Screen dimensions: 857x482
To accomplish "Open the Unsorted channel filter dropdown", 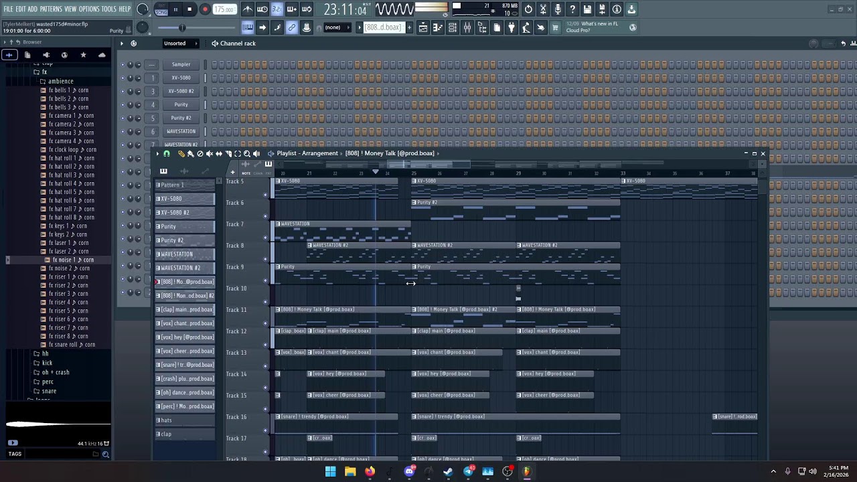I will point(181,44).
